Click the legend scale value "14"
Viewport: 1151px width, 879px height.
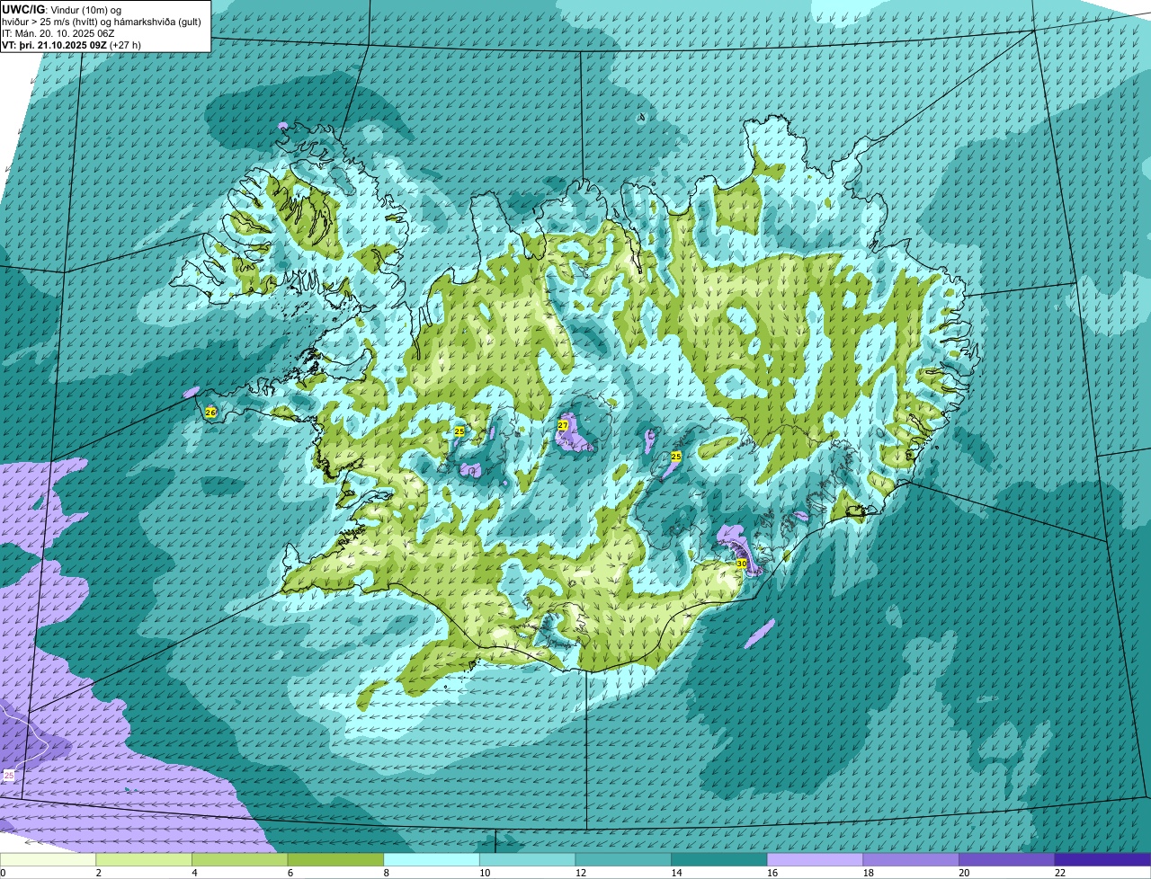pos(676,873)
